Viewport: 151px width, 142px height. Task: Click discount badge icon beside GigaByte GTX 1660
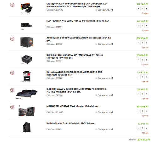pos(12,5)
